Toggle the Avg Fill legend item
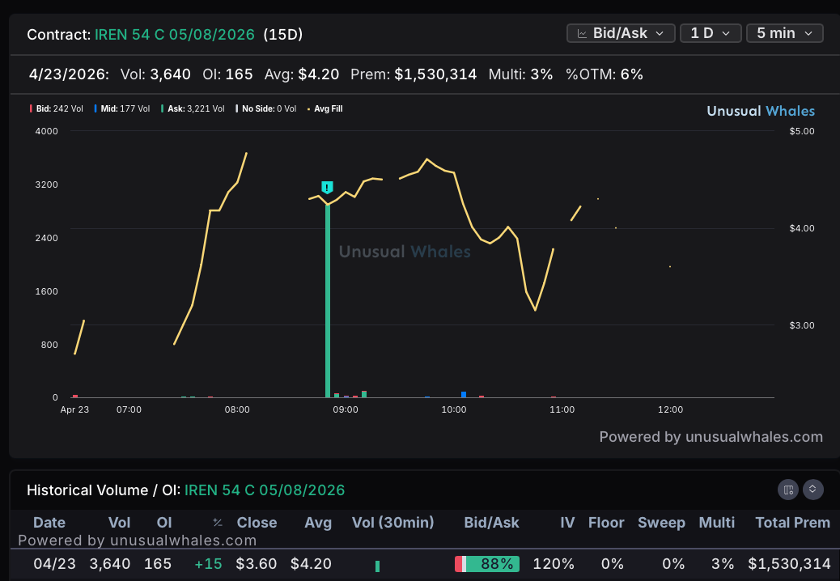 [325, 108]
